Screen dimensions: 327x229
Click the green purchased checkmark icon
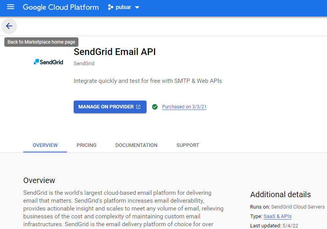pos(155,107)
